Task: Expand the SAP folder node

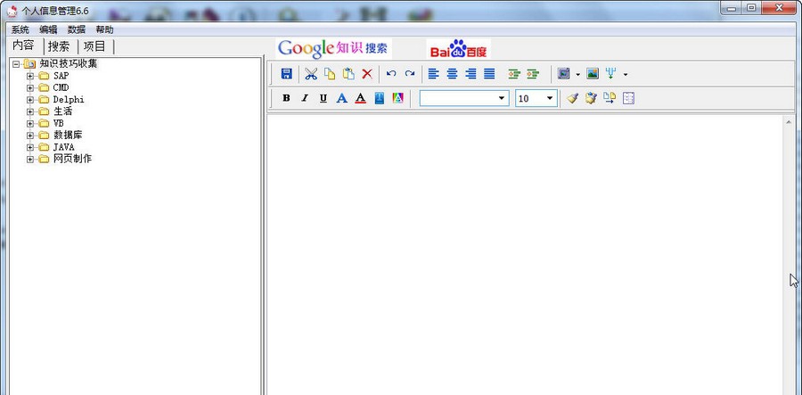Action: click(30, 76)
